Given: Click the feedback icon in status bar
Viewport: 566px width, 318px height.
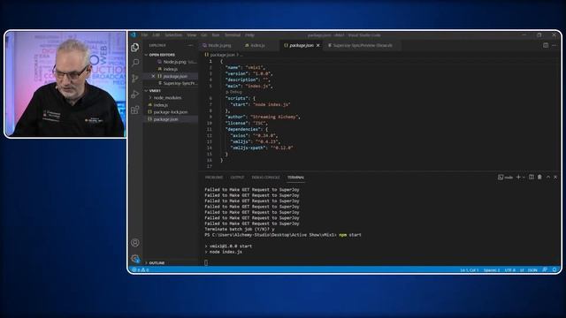Looking at the screenshot, I should tap(545, 269).
